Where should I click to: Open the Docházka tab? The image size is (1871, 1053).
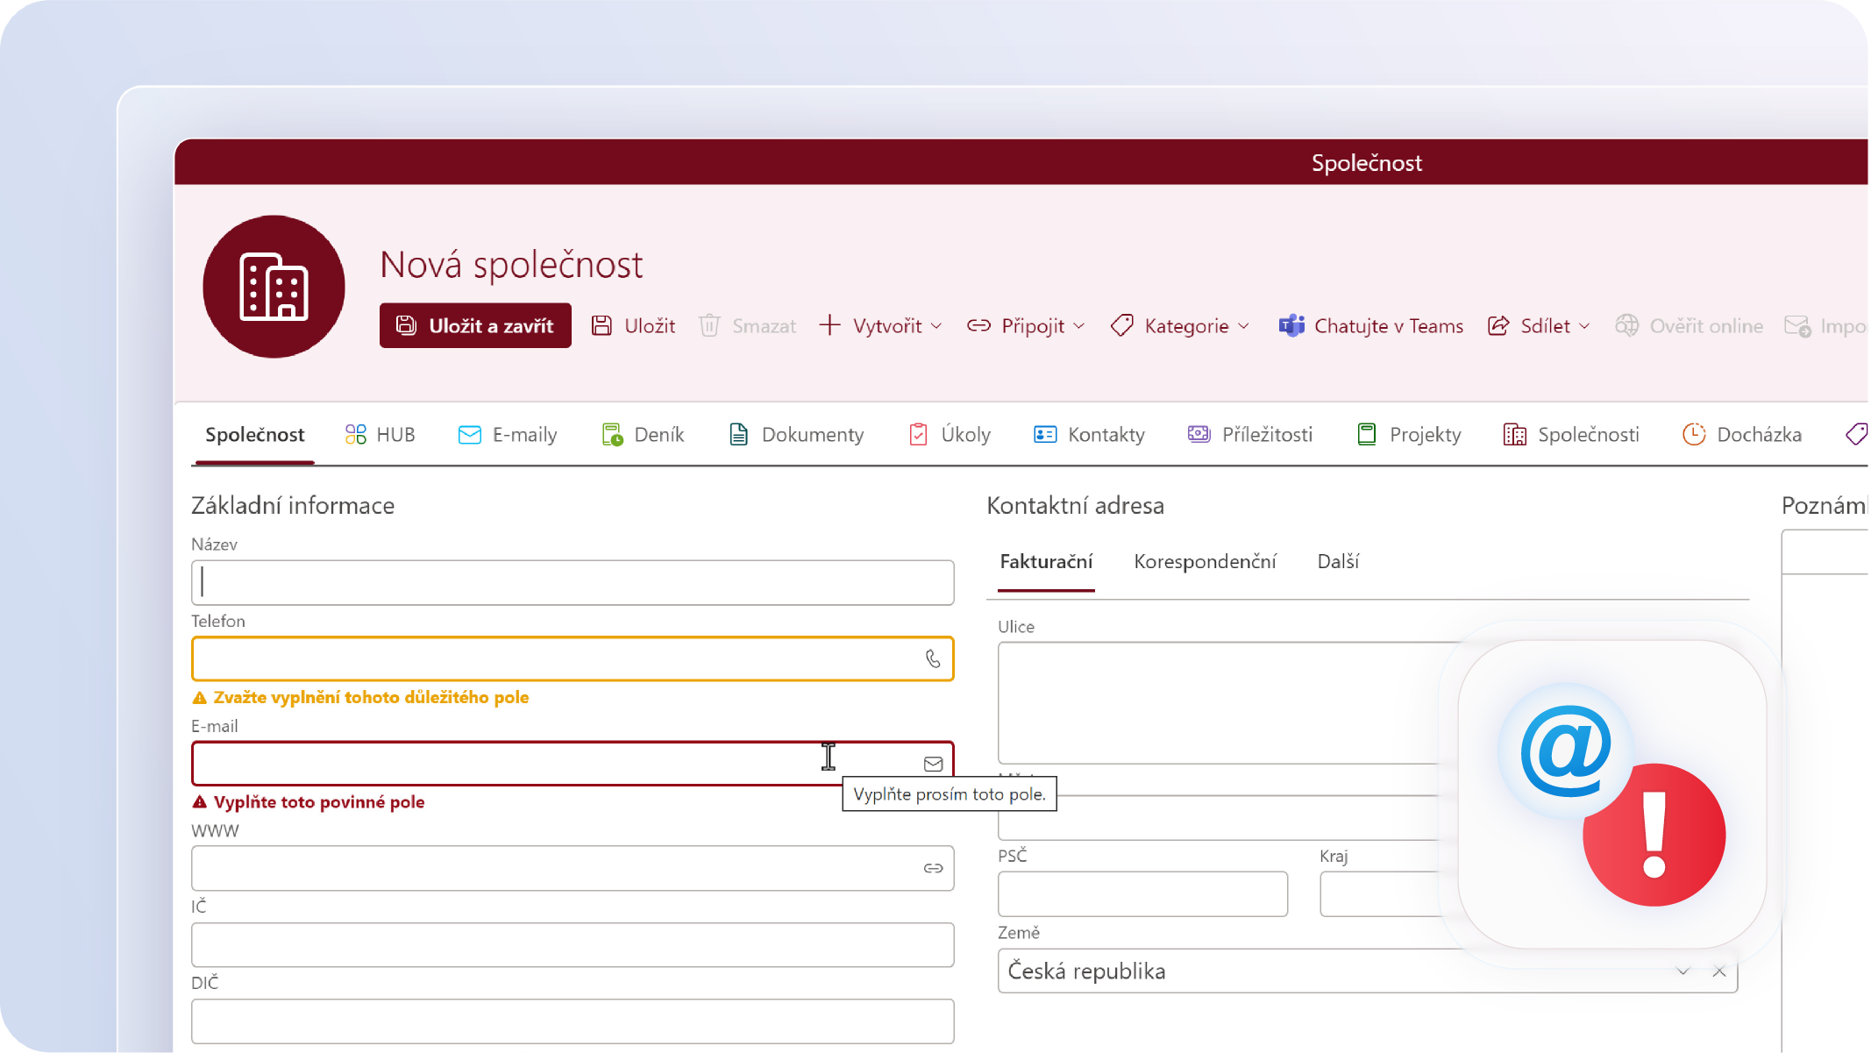(1742, 434)
